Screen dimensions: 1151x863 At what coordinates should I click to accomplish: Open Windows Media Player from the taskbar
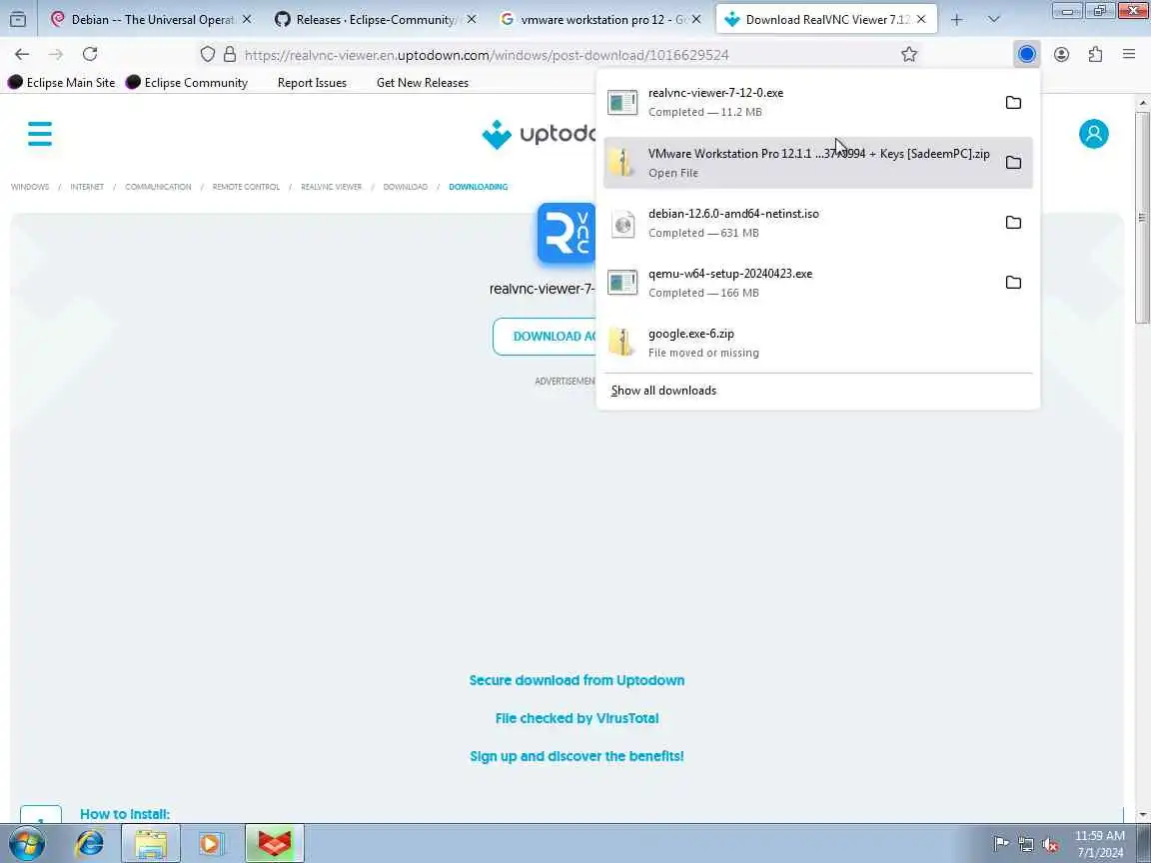click(x=211, y=844)
